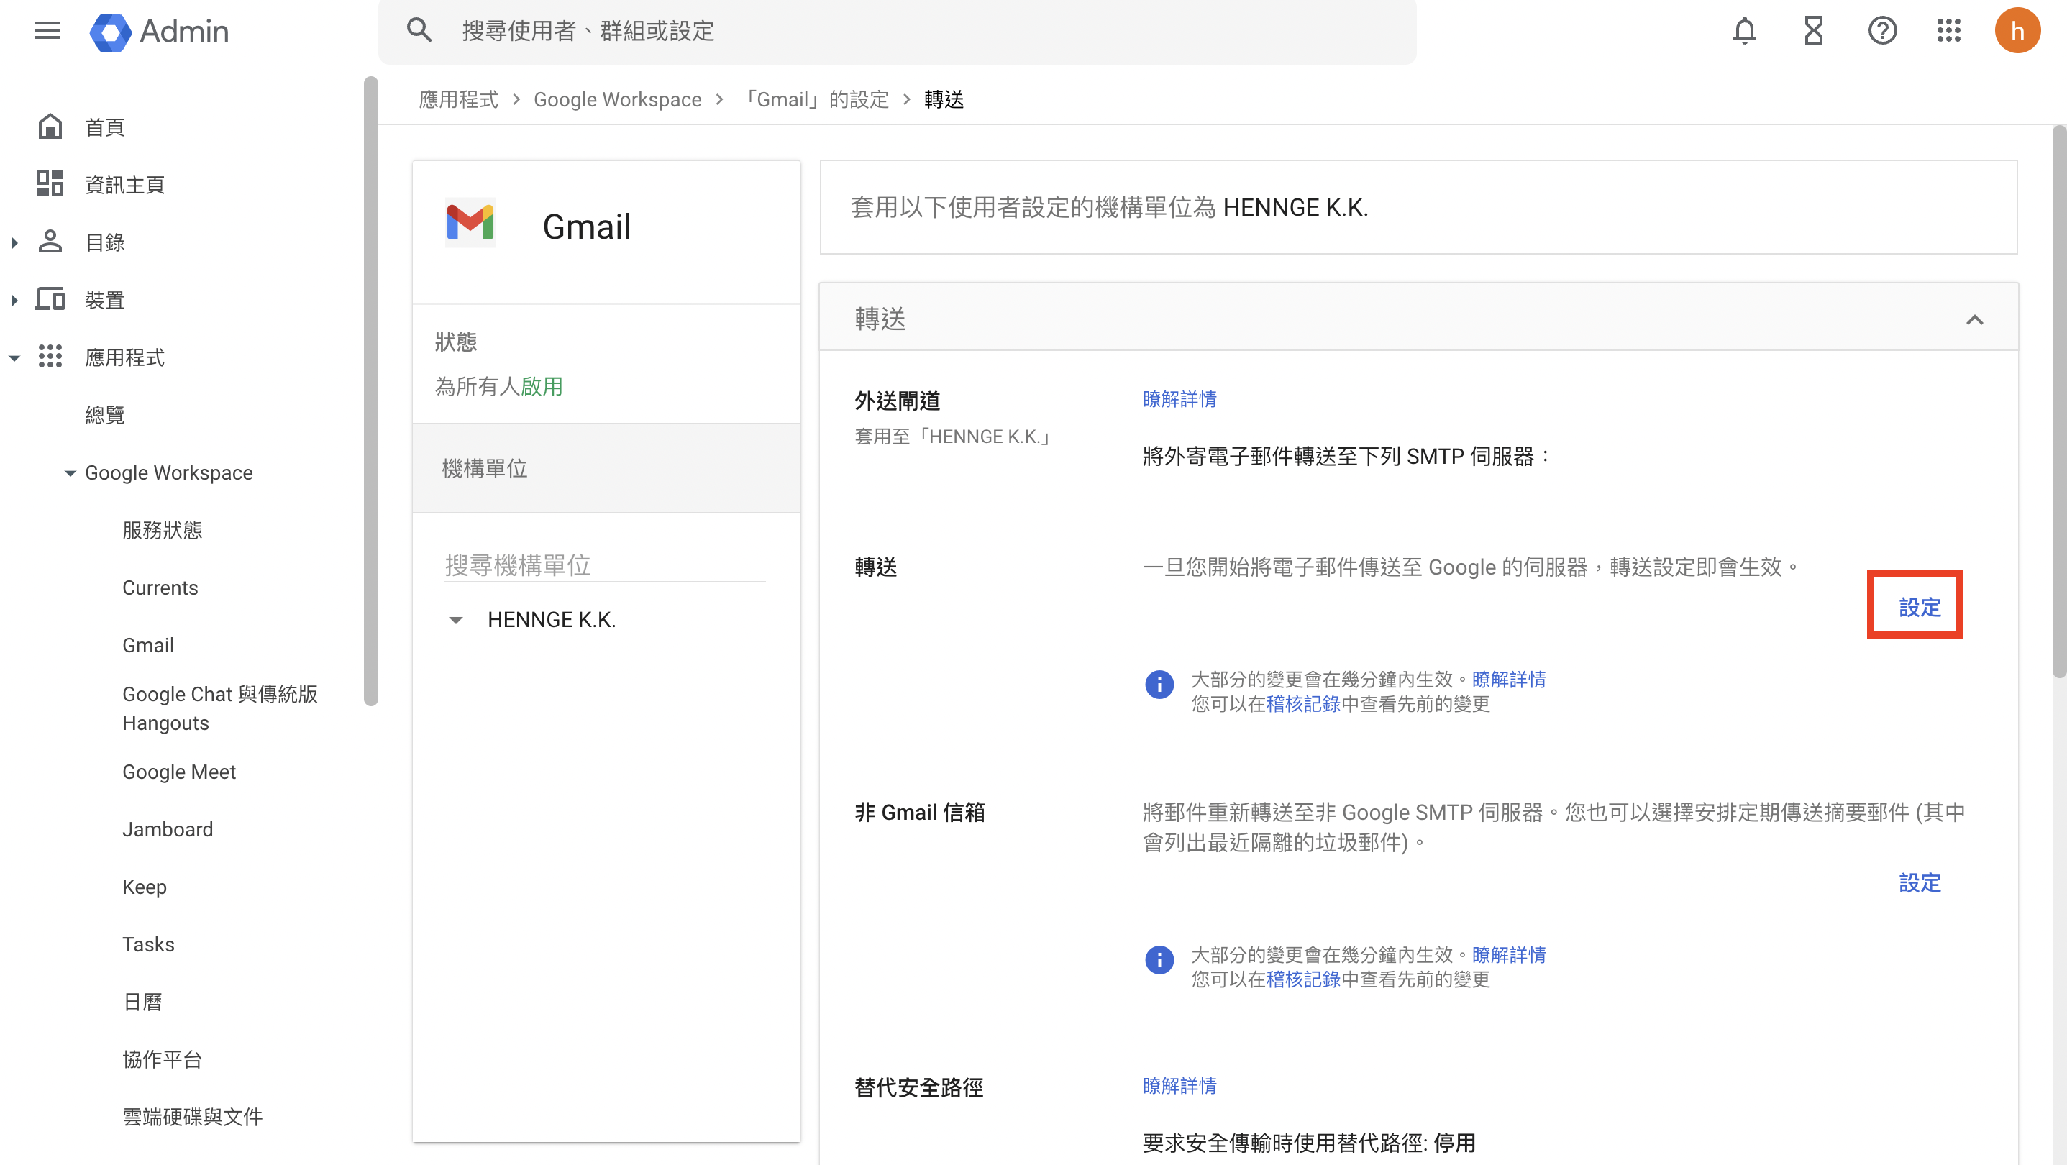Collapse the HENNGE K.K. organization tree

[456, 620]
